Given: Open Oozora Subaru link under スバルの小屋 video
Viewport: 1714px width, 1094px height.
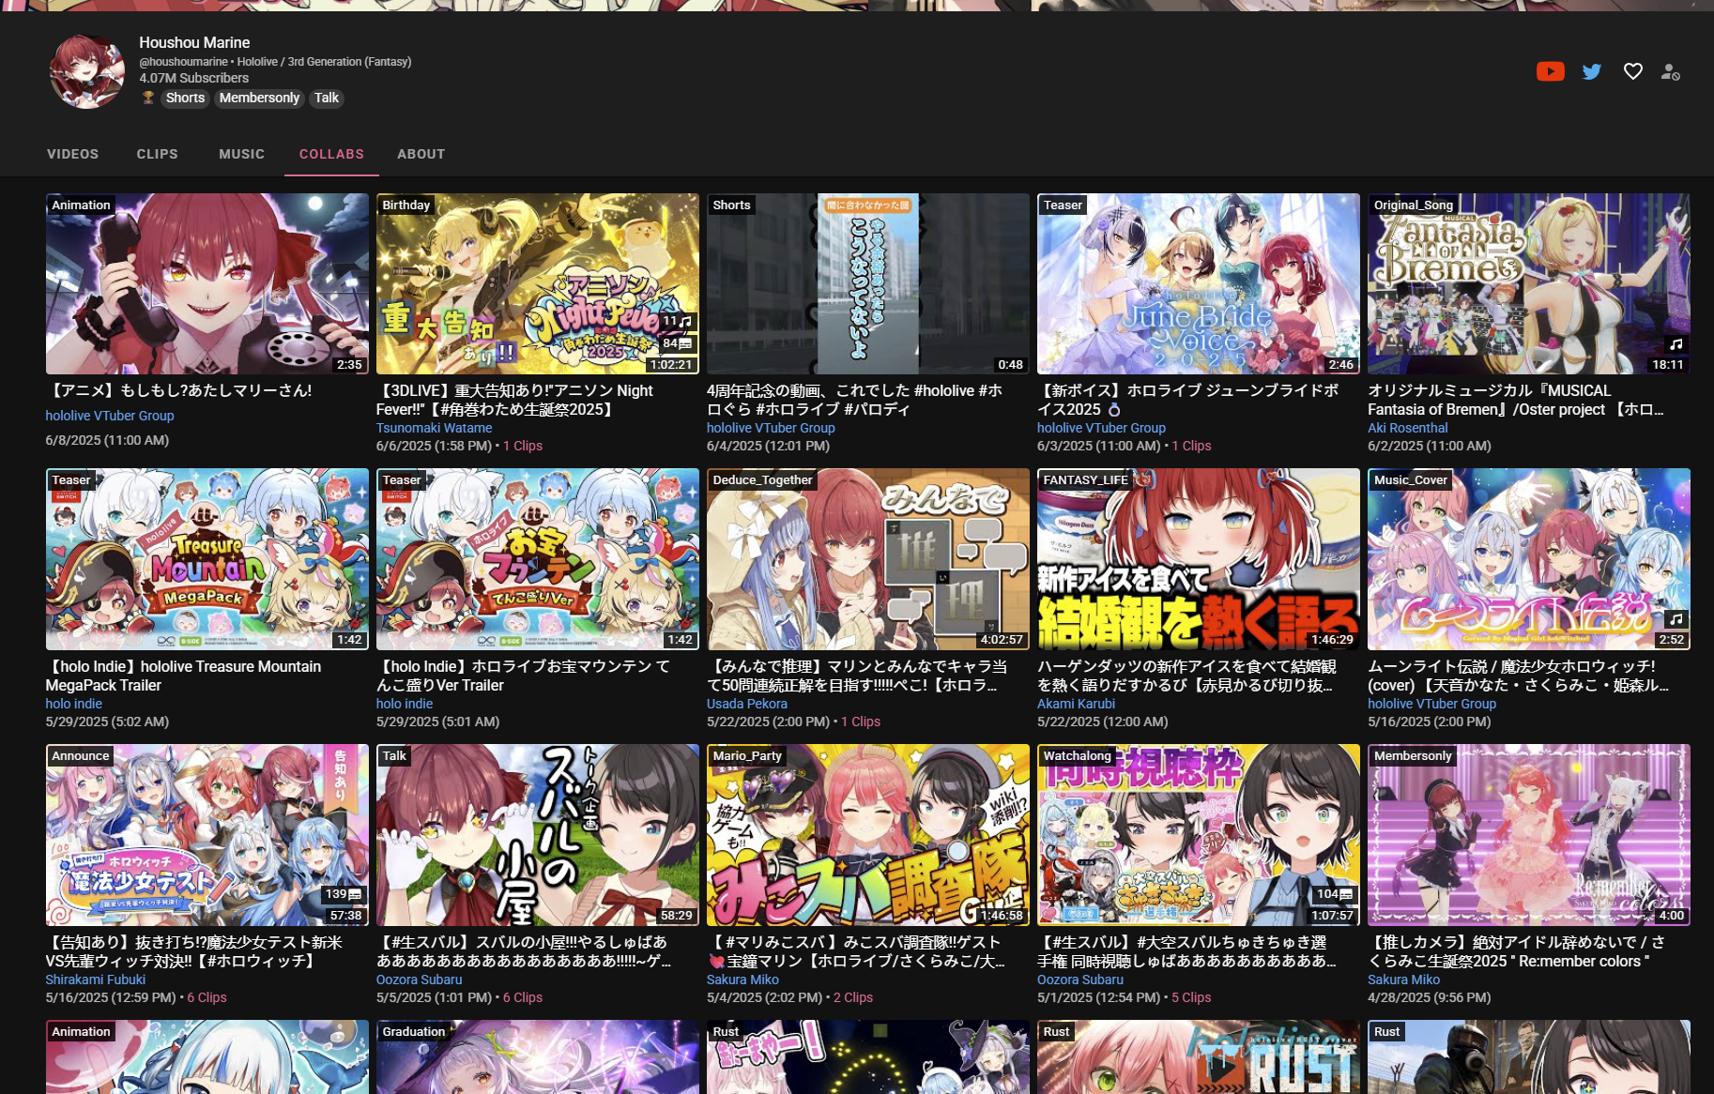Looking at the screenshot, I should coord(419,980).
